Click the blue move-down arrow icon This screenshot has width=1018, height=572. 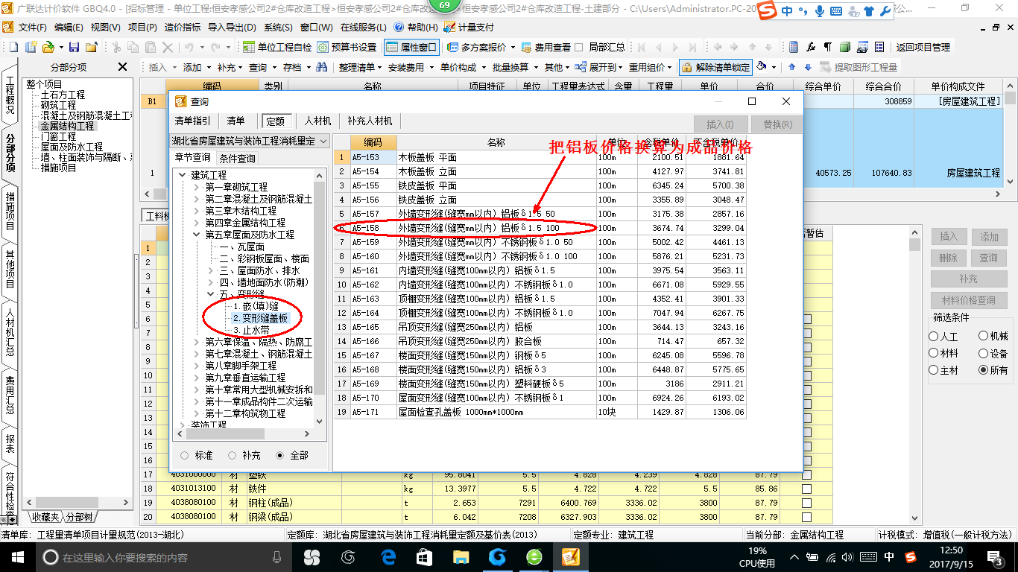coord(806,67)
